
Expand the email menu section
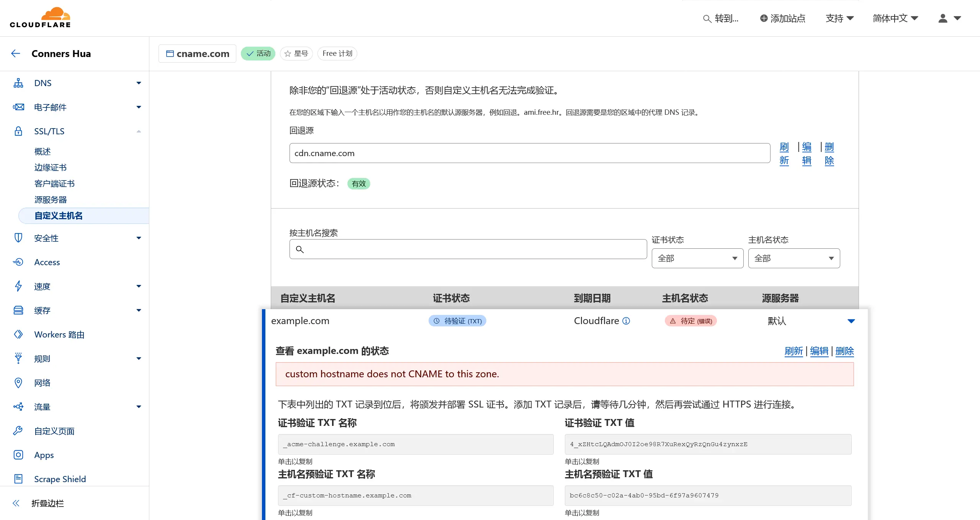139,107
